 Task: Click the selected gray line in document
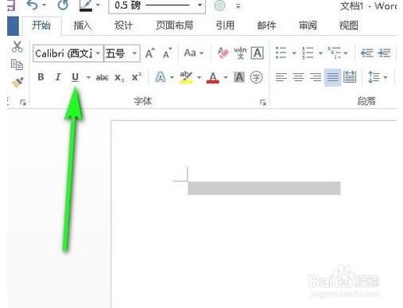coord(264,188)
